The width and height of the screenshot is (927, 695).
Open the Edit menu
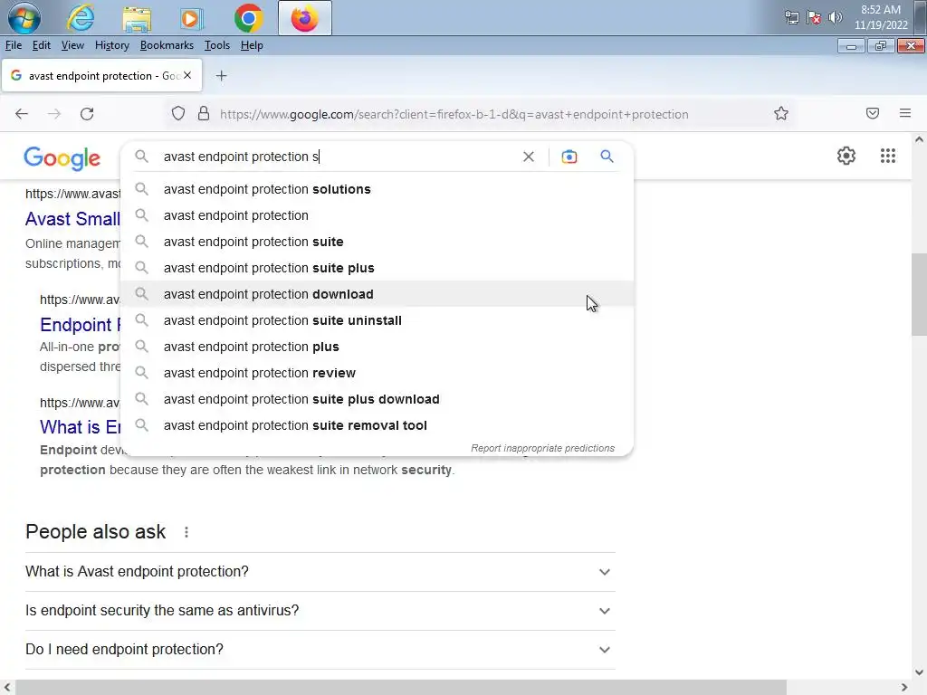click(x=42, y=45)
